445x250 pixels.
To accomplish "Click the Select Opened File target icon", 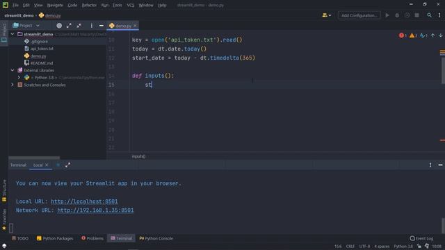I will click(59, 26).
